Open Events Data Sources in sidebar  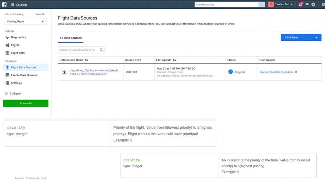(24, 75)
